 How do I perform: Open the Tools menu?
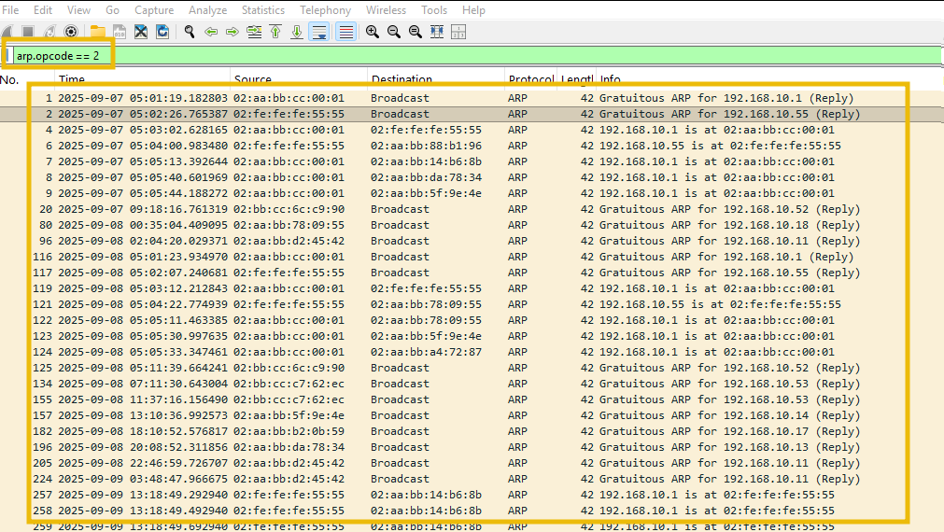(x=434, y=10)
